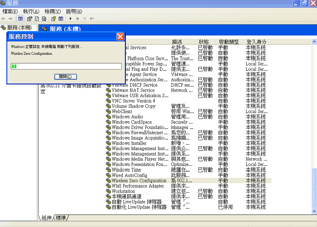The image size is (317, 227).
Task: Click the gear icon of Windows Audio
Action: pos(108,117)
